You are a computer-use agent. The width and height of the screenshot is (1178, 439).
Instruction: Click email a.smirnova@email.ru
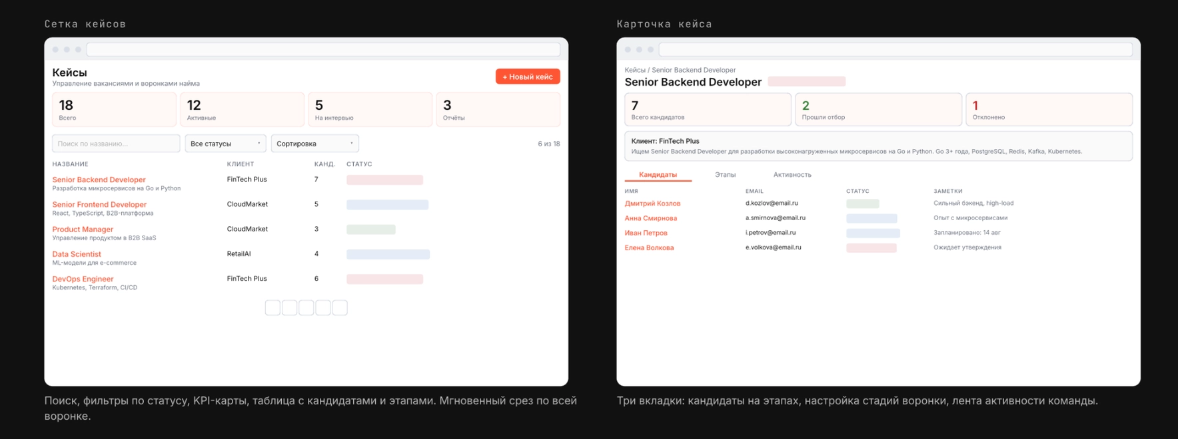tap(775, 218)
